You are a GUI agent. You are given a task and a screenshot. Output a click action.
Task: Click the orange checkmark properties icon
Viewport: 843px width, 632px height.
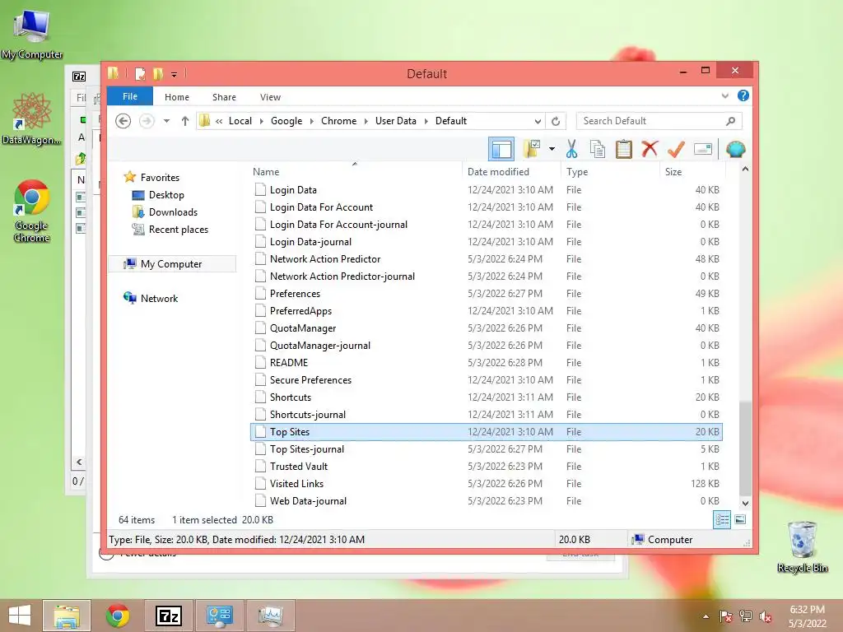tap(676, 149)
